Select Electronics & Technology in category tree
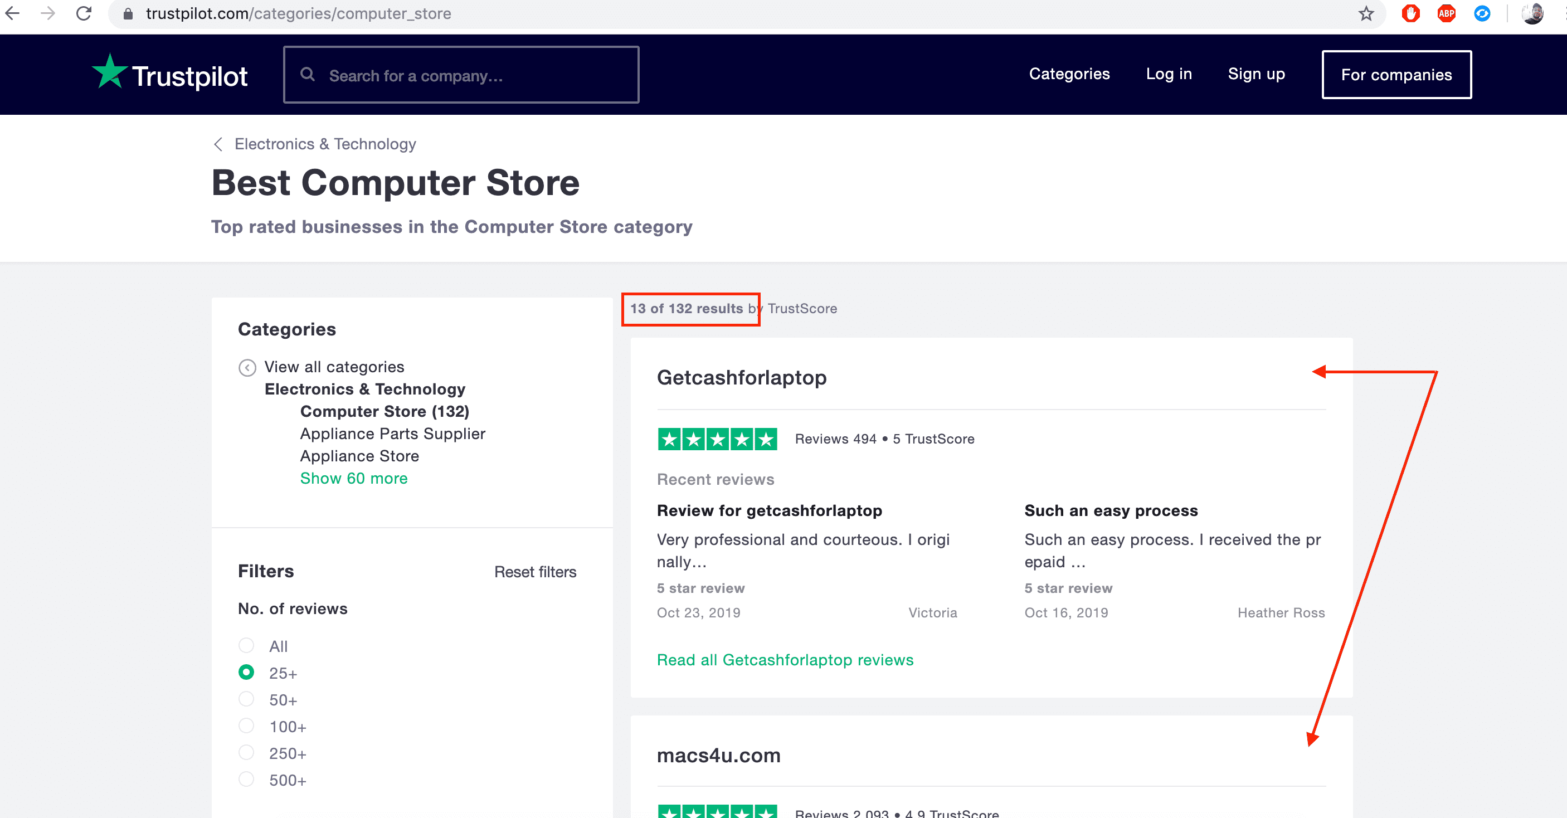This screenshot has width=1567, height=818. point(364,389)
